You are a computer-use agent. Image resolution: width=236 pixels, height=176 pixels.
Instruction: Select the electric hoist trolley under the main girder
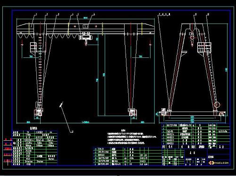click(x=86, y=38)
